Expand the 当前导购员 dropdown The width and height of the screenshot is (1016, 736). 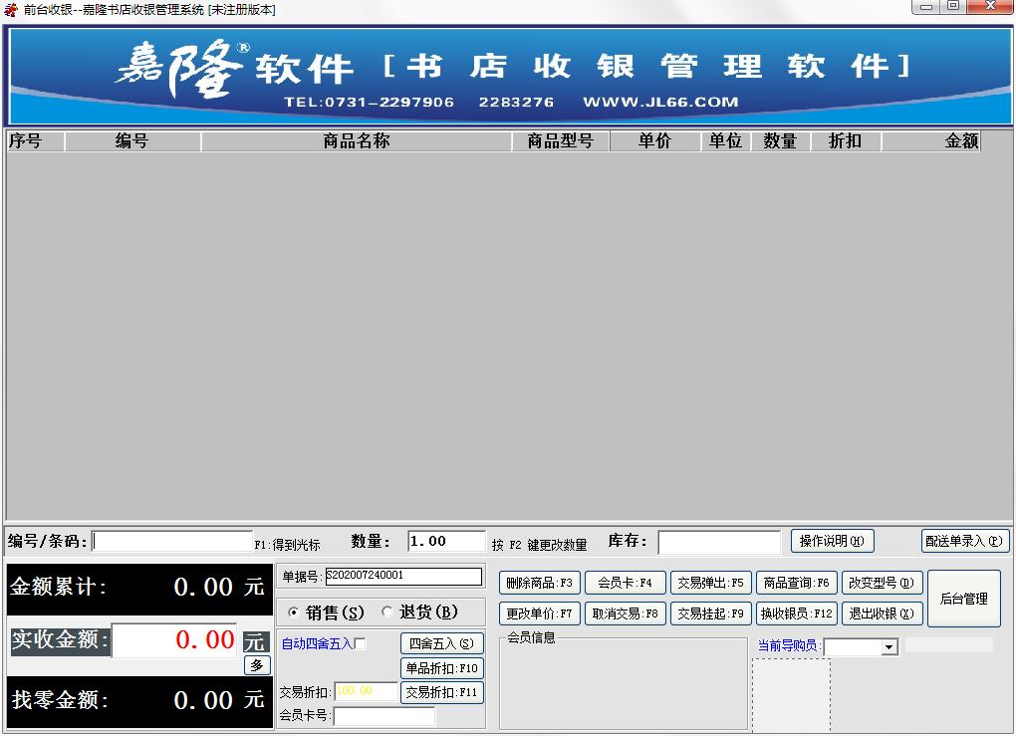coord(889,647)
